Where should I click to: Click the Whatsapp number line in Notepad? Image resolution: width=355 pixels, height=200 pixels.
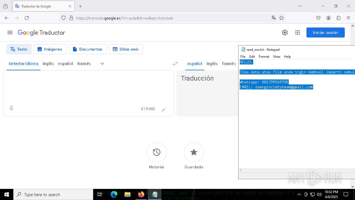(x=264, y=82)
